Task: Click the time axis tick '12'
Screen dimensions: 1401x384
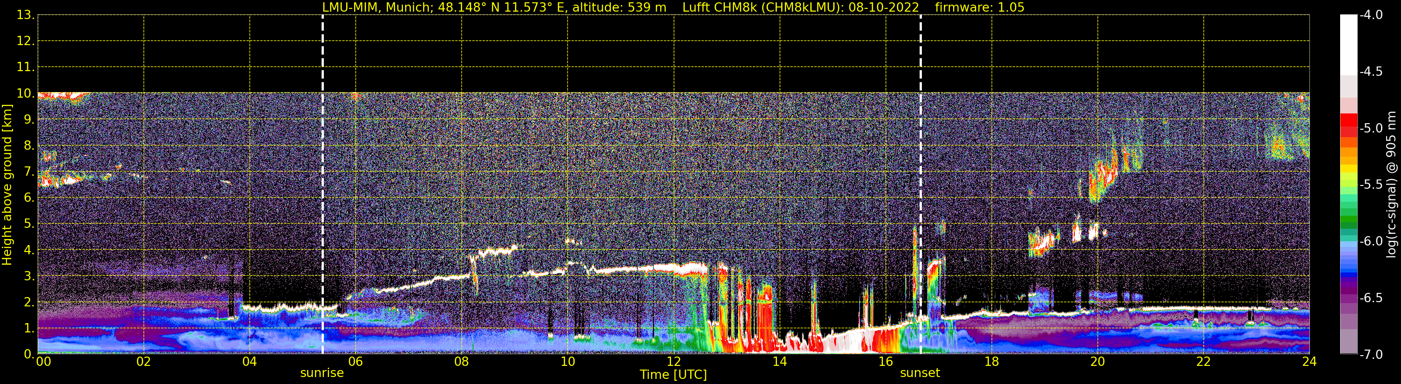Action: click(674, 362)
